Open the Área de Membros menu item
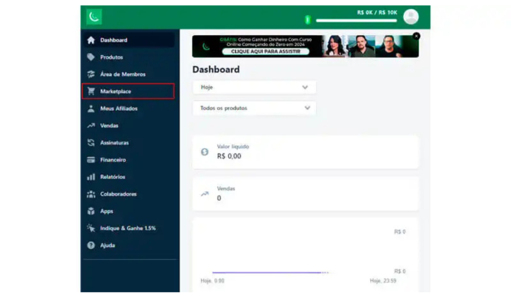The height and width of the screenshot is (304, 511). tap(123, 75)
